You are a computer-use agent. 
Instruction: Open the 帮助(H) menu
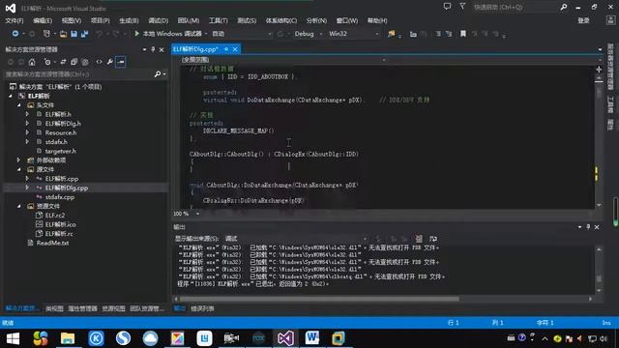click(x=377, y=20)
